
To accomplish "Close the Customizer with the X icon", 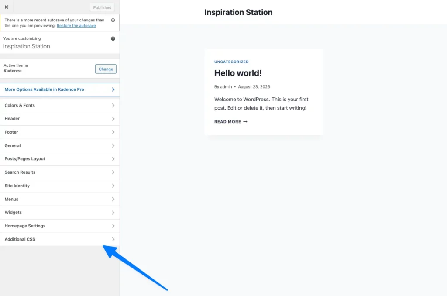I will tap(7, 7).
